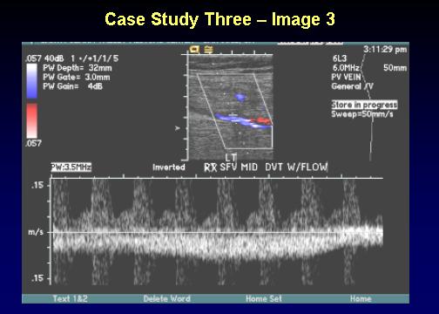
Task: Select the Delete Word softkey
Action: (167, 298)
